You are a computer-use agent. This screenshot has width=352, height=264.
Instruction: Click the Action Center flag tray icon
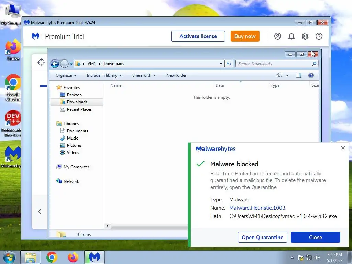click(300, 257)
